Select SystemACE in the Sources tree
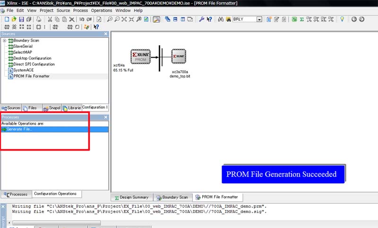The image size is (378, 228). click(23, 70)
